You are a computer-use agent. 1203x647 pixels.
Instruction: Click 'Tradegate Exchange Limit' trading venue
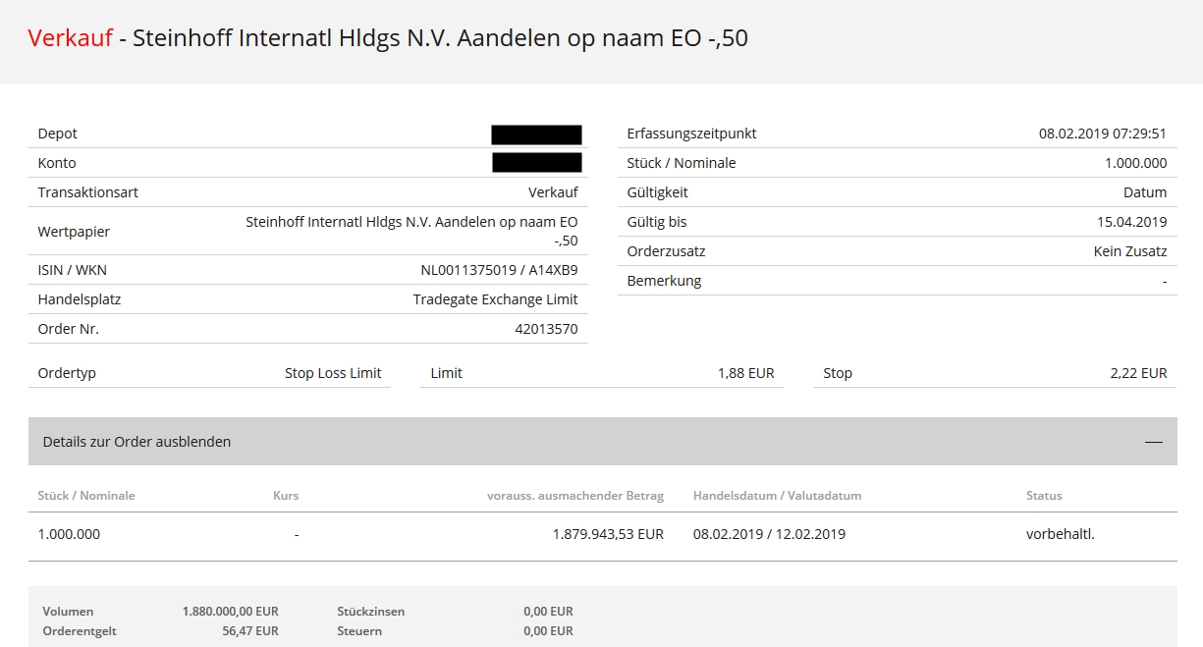point(496,299)
